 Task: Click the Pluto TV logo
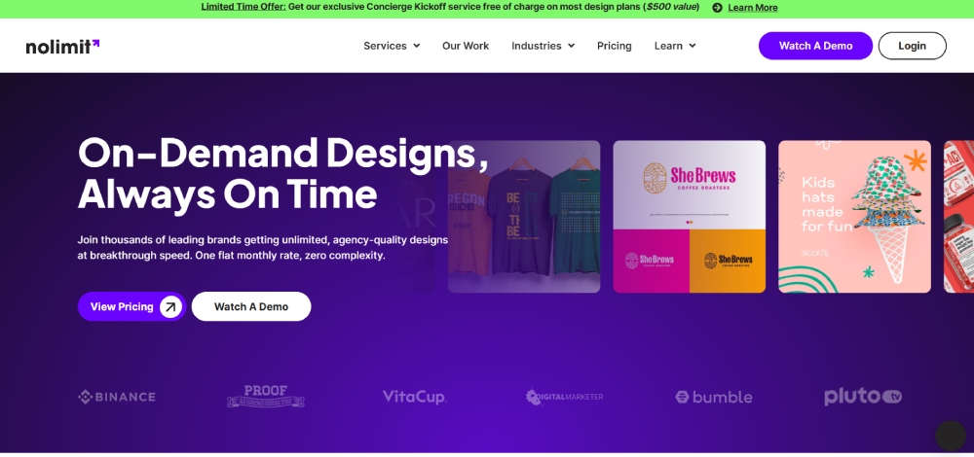(x=863, y=397)
